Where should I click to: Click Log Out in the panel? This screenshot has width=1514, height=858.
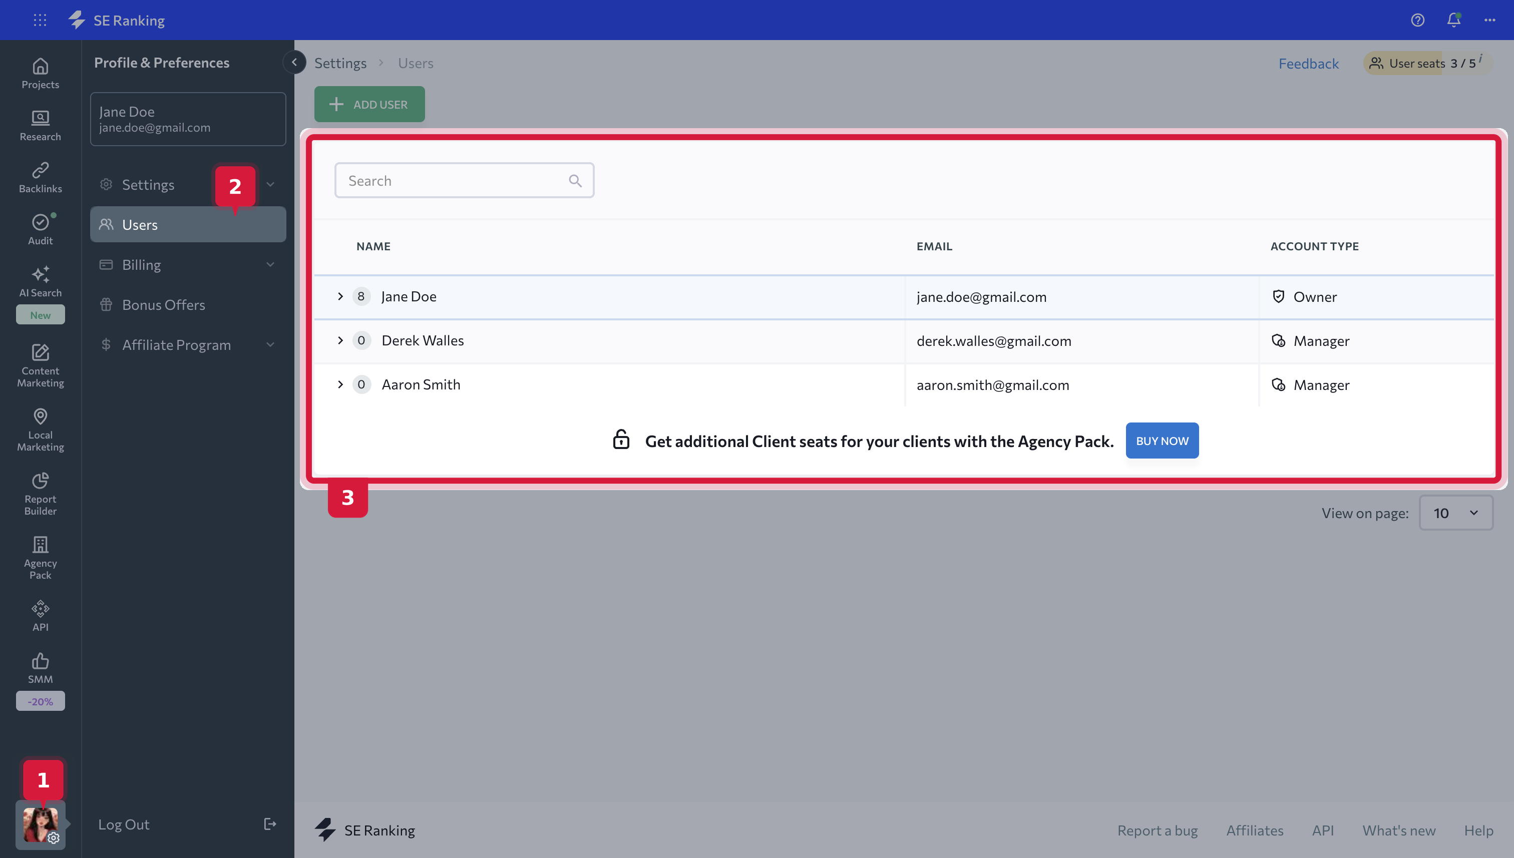(187, 824)
